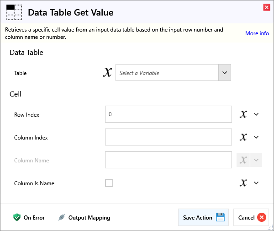Click in the Row Index input field
The image size is (274, 231).
point(168,114)
